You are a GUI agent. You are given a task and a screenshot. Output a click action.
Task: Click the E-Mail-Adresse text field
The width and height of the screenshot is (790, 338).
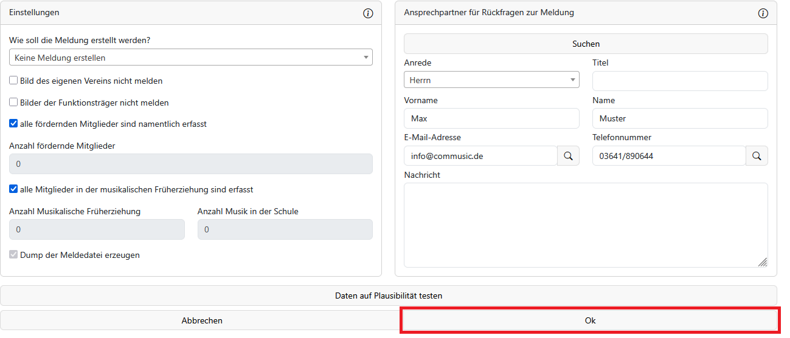click(x=480, y=156)
